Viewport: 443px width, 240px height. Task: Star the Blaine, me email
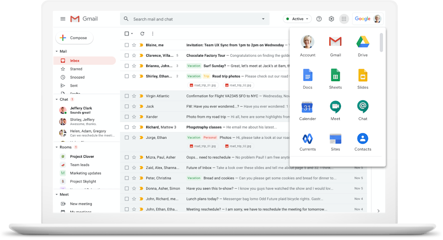[134, 45]
